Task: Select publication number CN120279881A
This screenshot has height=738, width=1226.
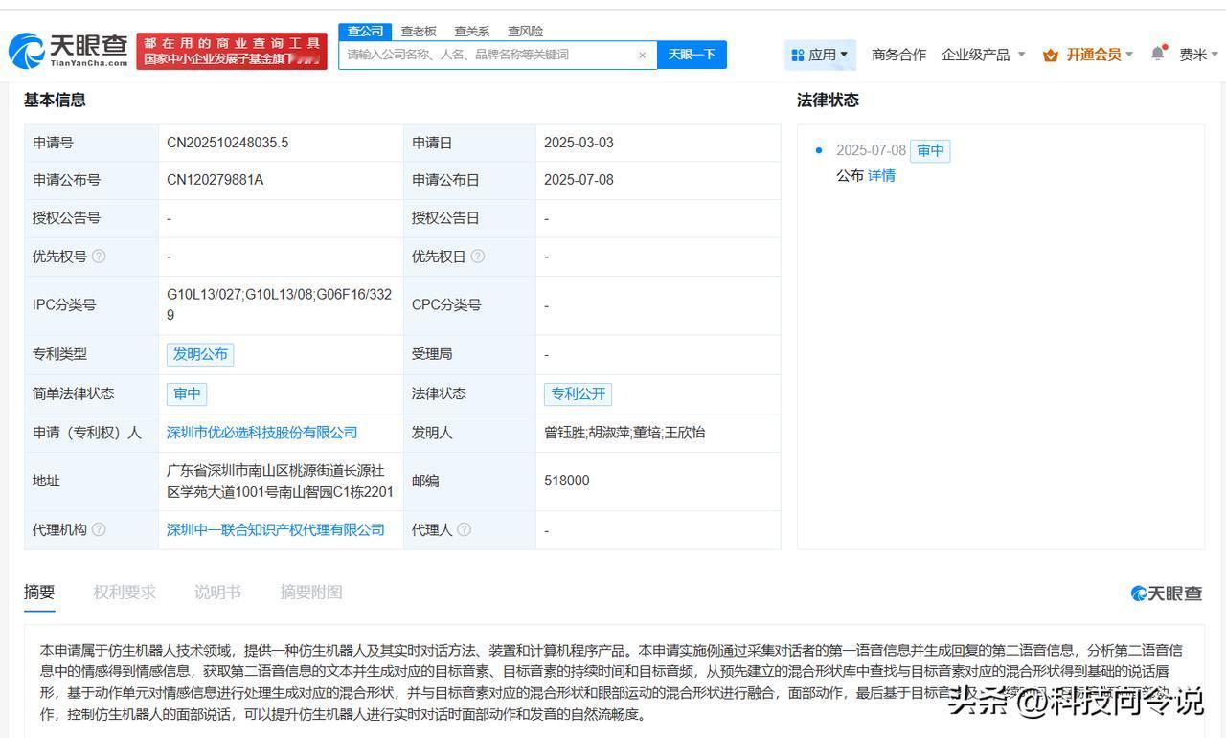Action: tap(216, 180)
